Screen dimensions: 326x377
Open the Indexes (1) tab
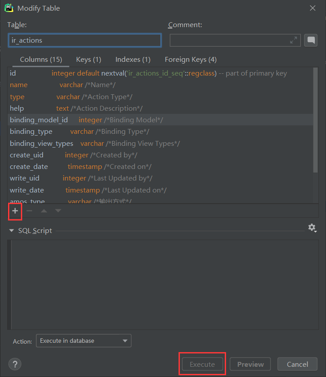click(x=133, y=60)
